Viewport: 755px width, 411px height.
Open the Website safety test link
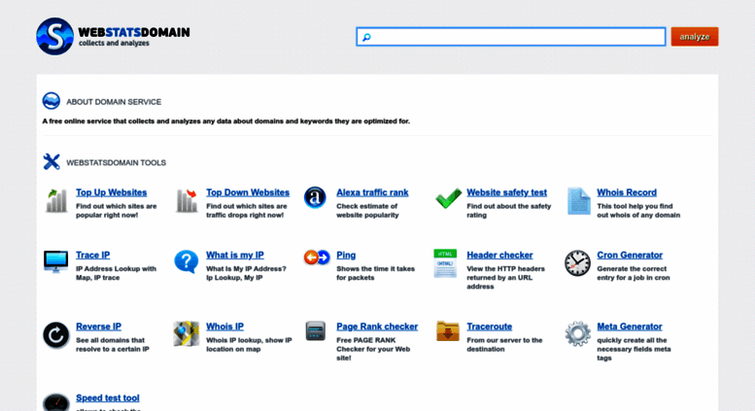[506, 192]
